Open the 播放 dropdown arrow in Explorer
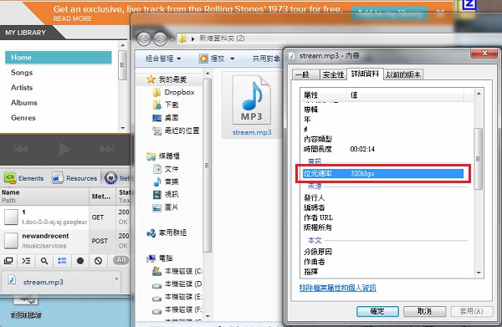 click(233, 59)
